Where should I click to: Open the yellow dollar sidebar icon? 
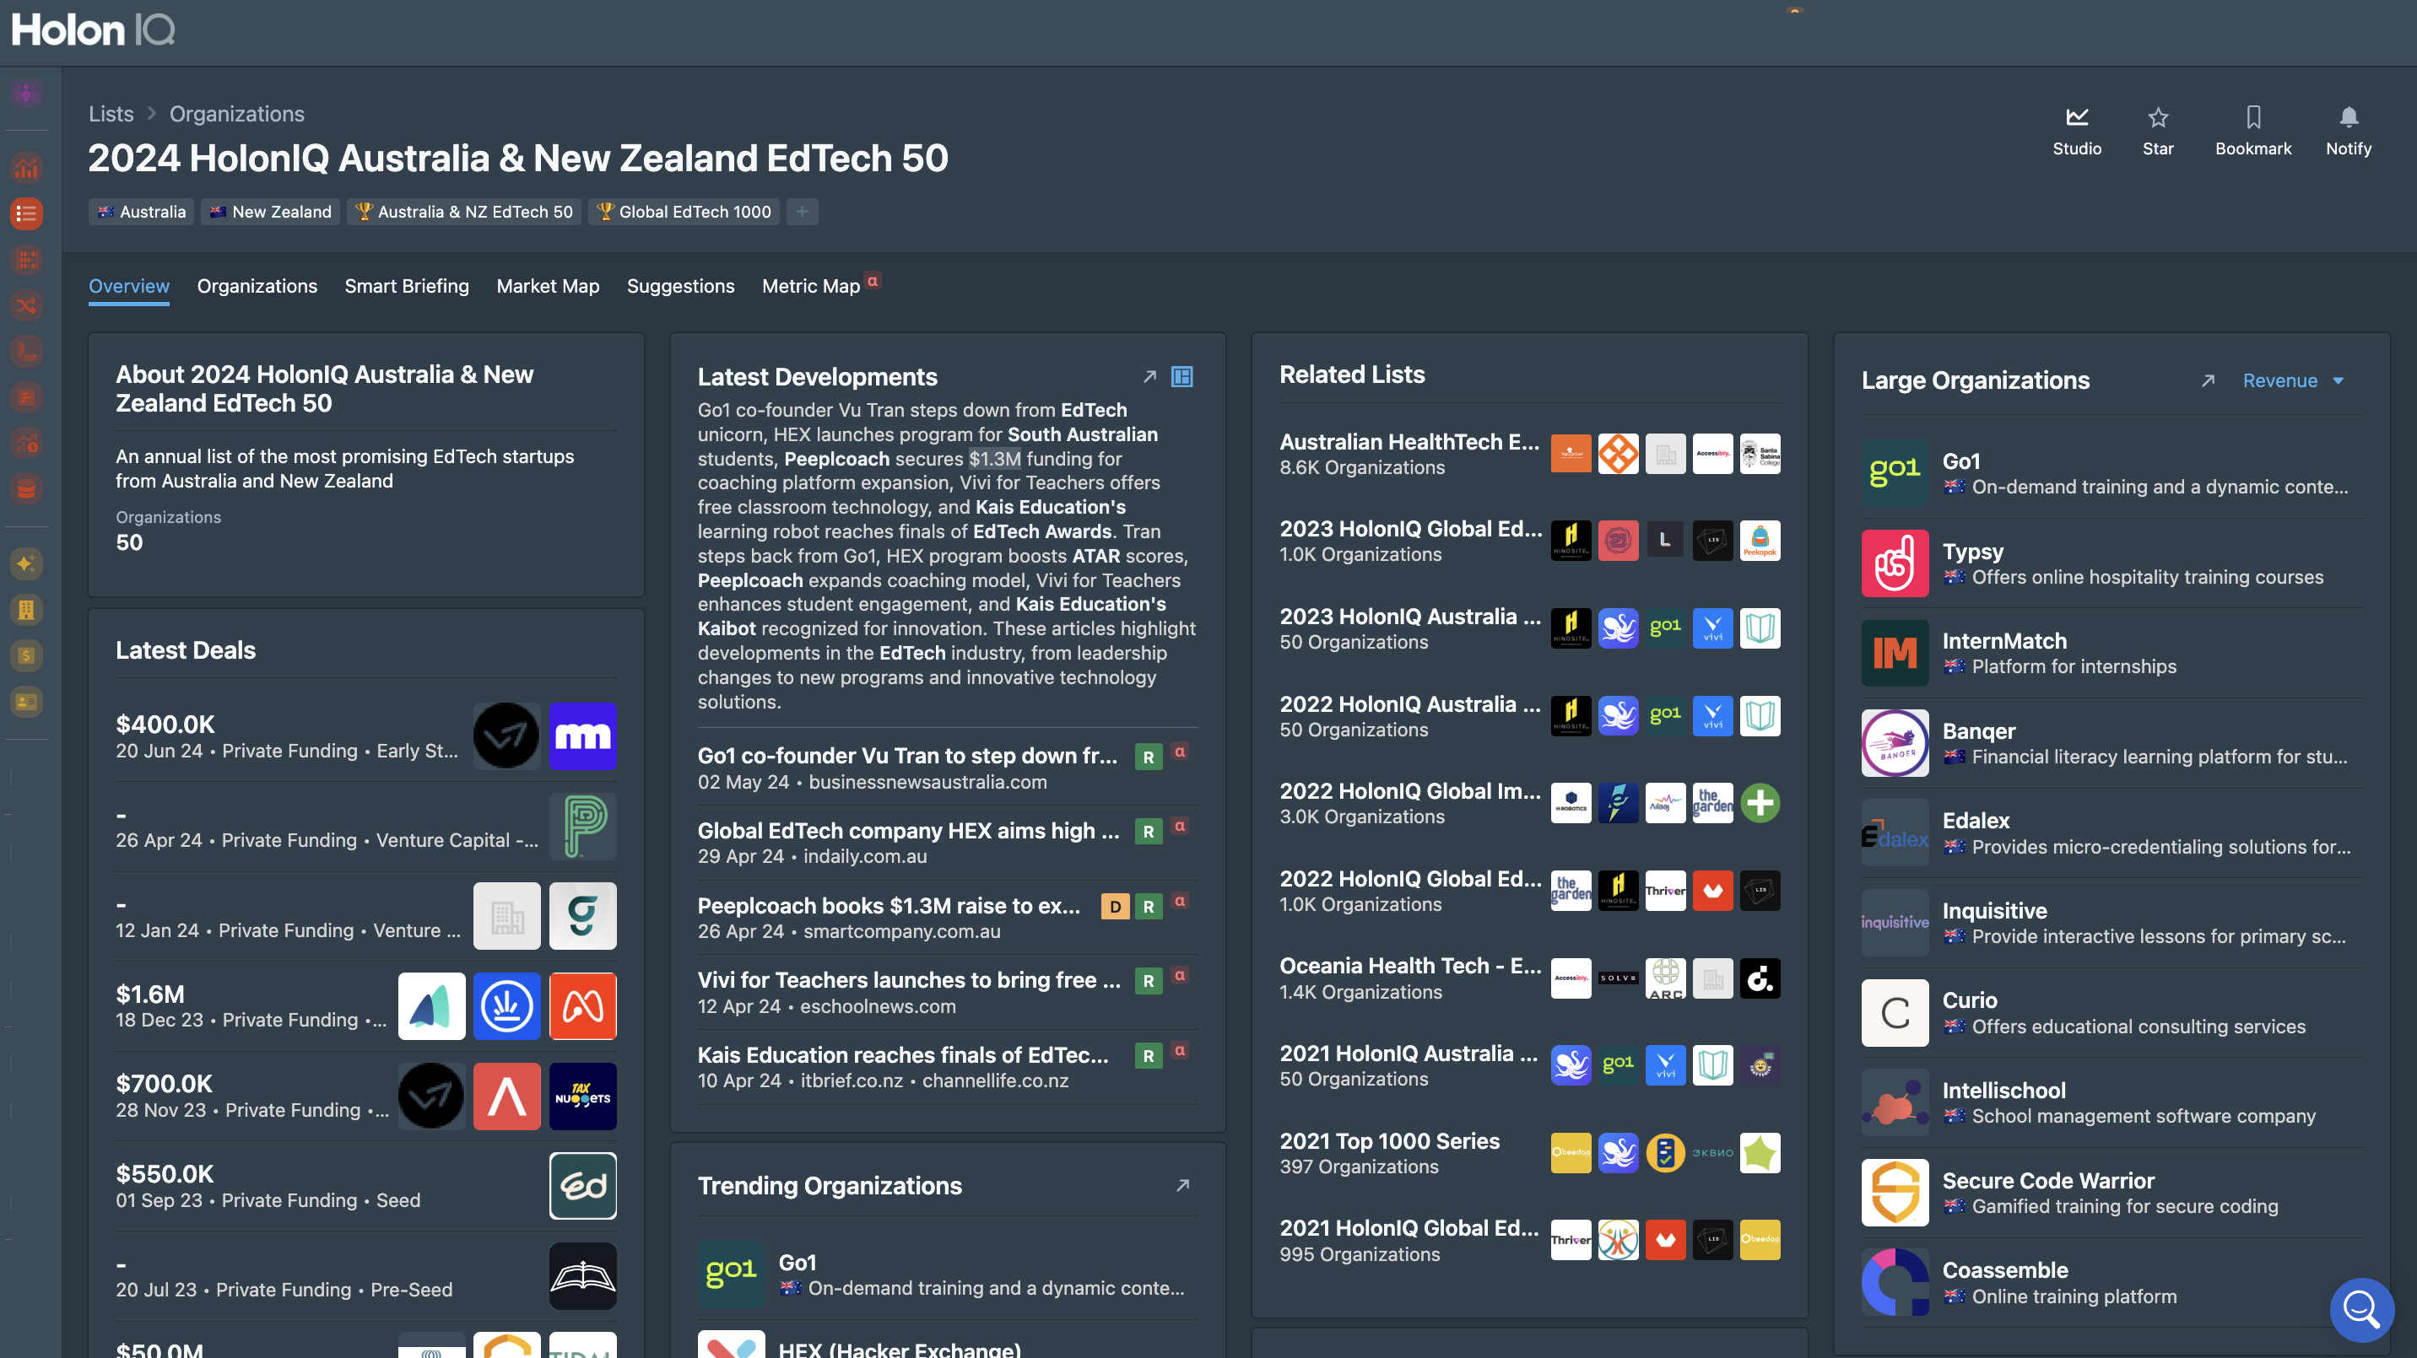(x=26, y=655)
